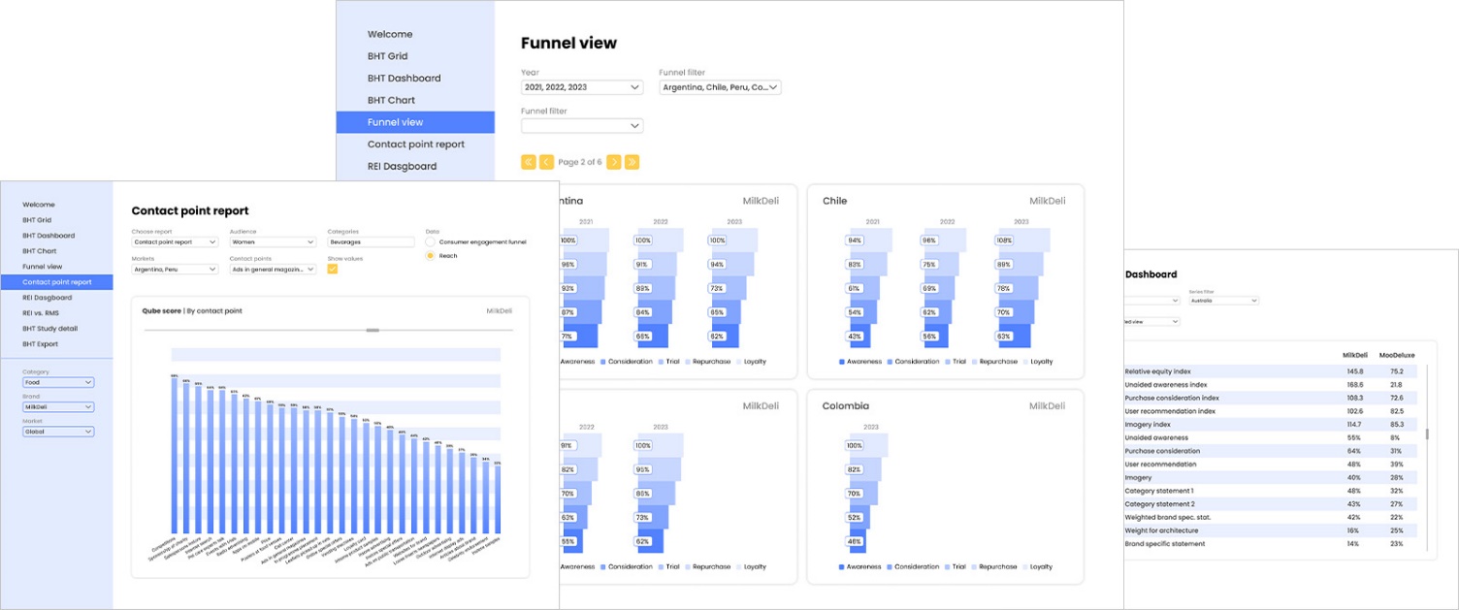
Task: Open BHT Export from the sidebar
Action: click(x=41, y=344)
